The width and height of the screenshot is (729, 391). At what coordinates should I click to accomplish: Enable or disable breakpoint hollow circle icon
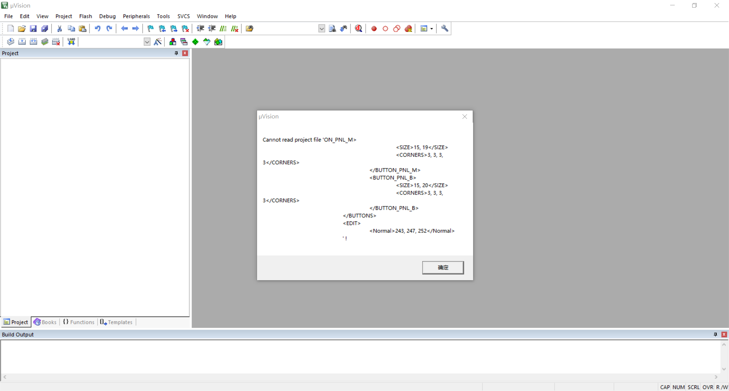(385, 28)
